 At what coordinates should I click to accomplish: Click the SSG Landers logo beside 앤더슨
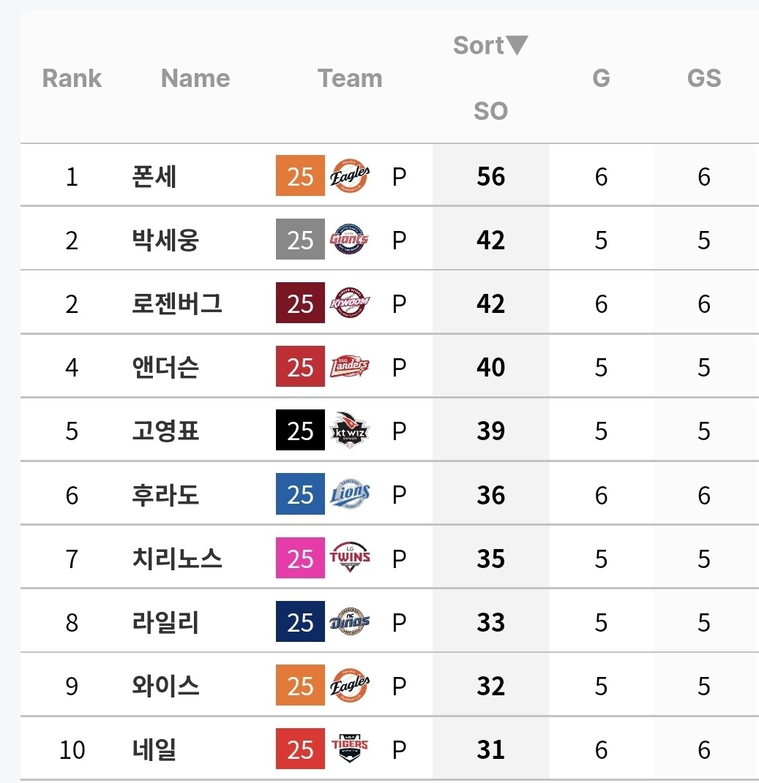coord(350,366)
